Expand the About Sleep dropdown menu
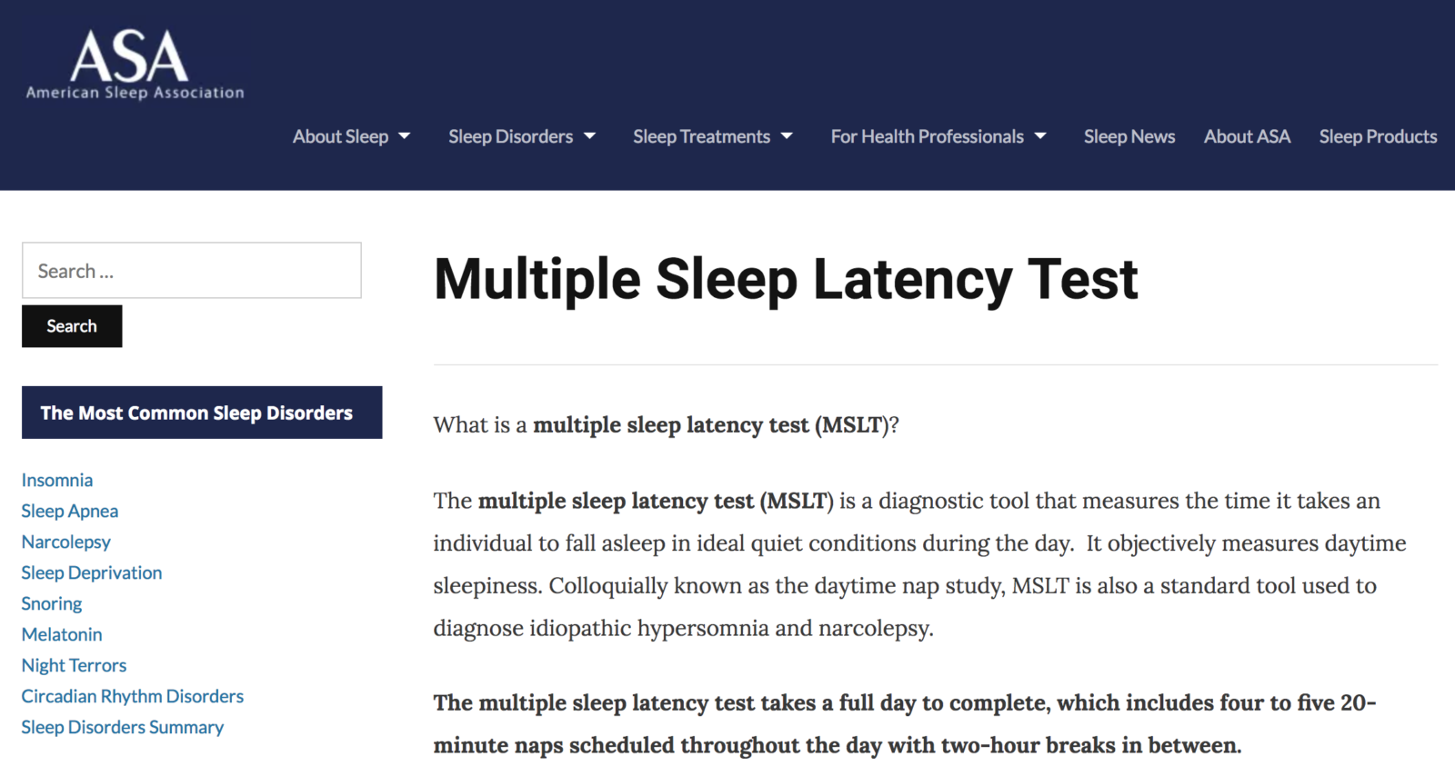Viewport: 1455px width, 776px height. pos(351,136)
